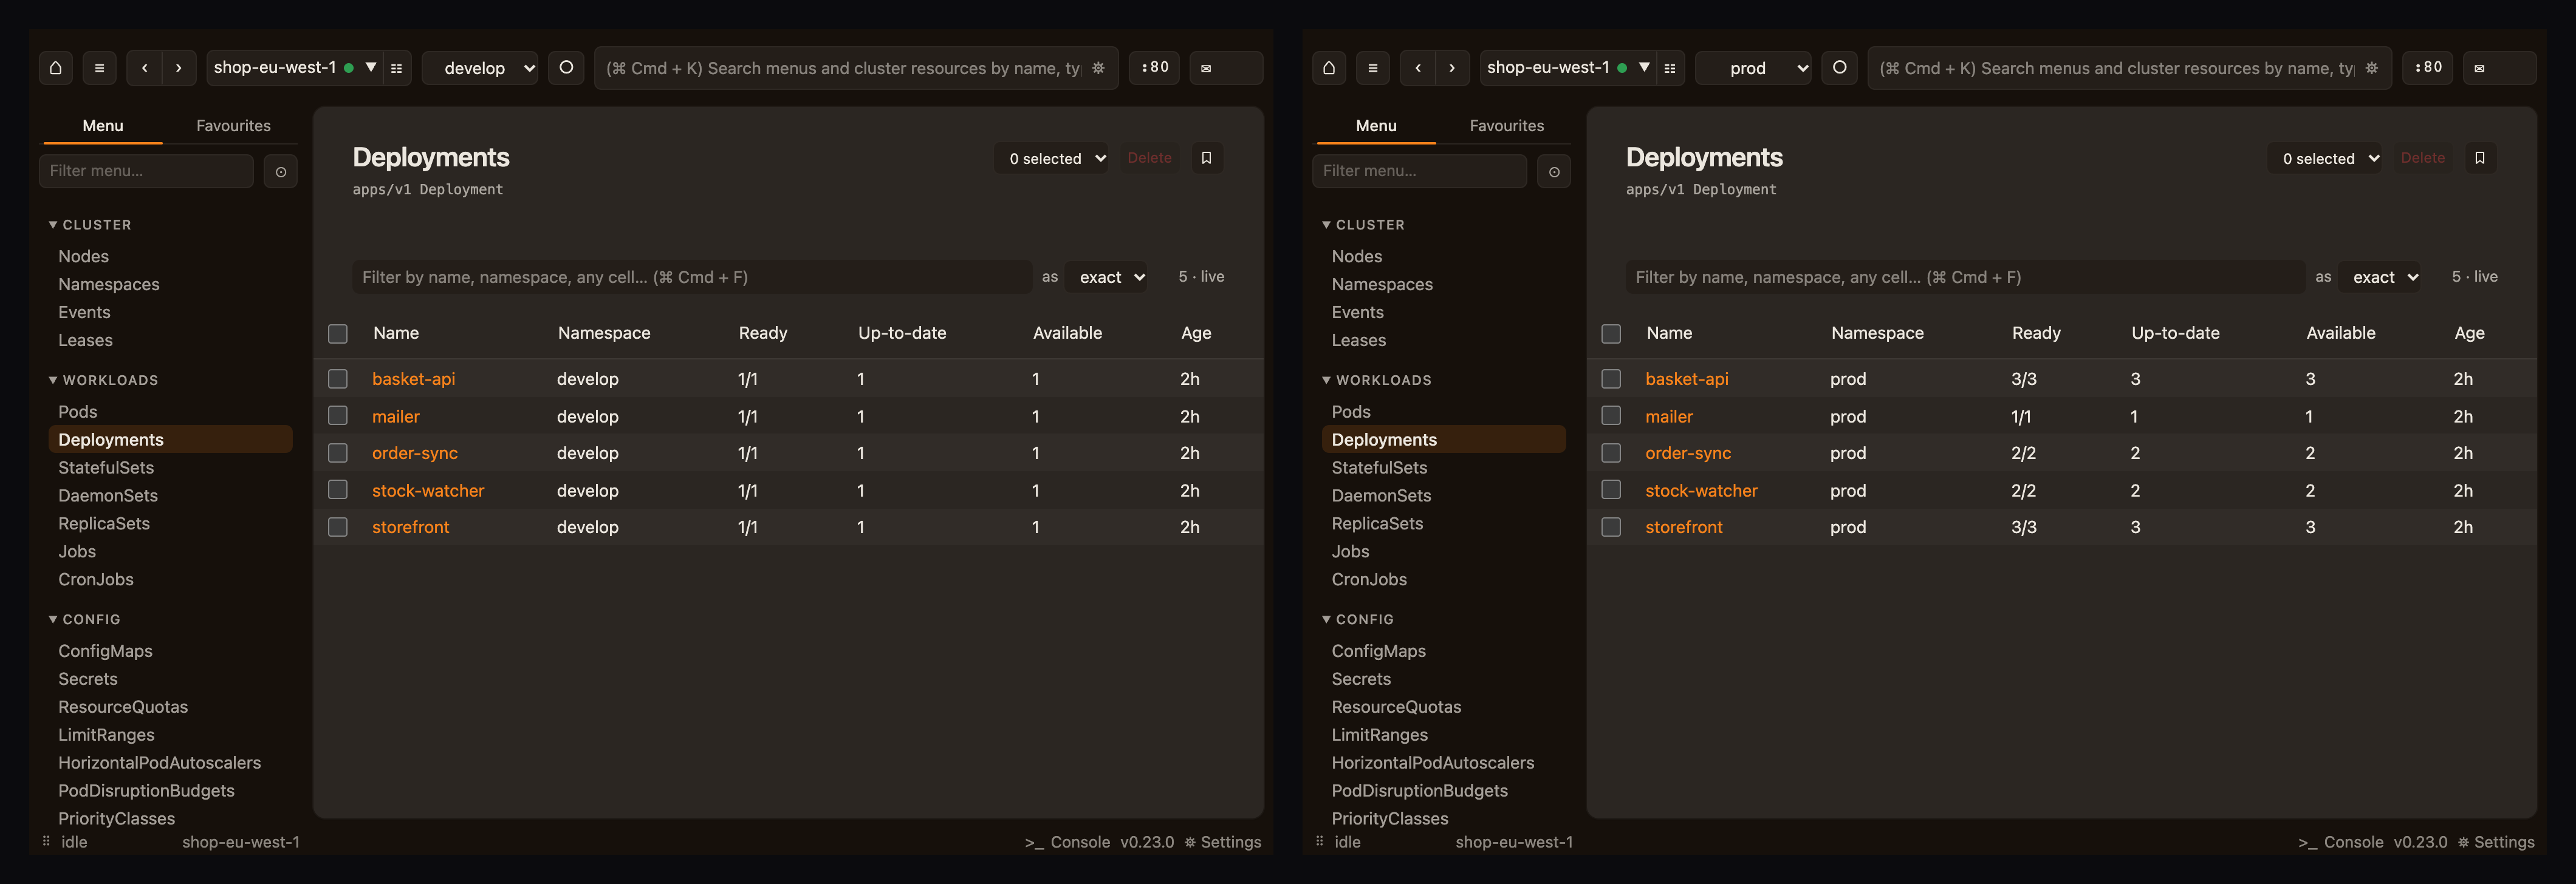Open the basket-api deployment link in prod
Viewport: 2576px width, 884px height.
(x=1686, y=379)
